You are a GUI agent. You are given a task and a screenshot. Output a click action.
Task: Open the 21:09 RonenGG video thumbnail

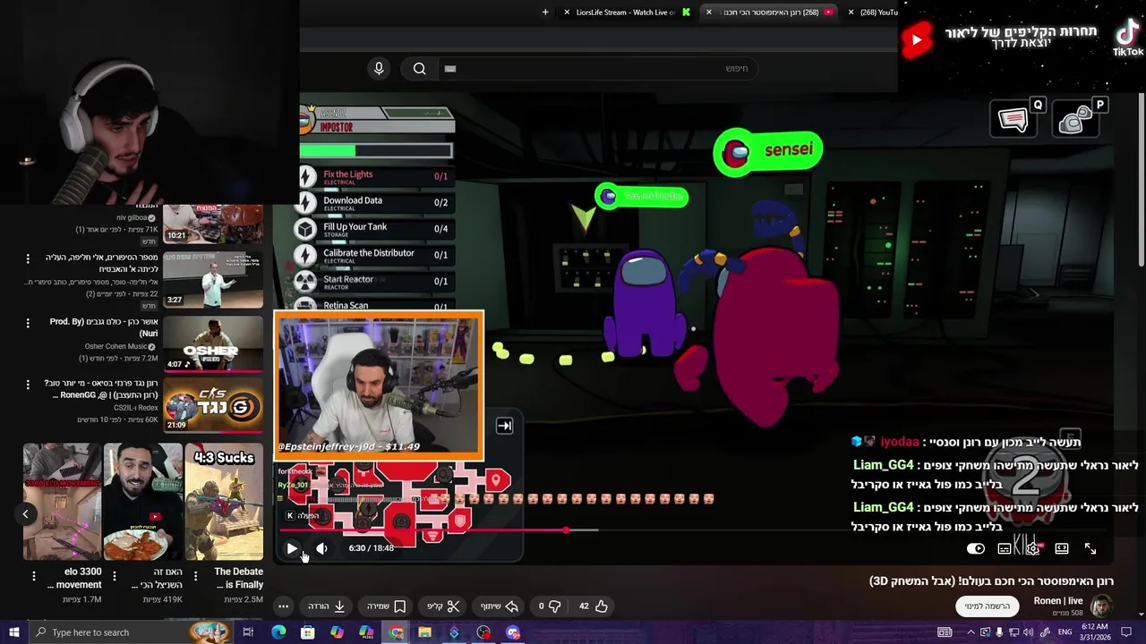point(213,405)
